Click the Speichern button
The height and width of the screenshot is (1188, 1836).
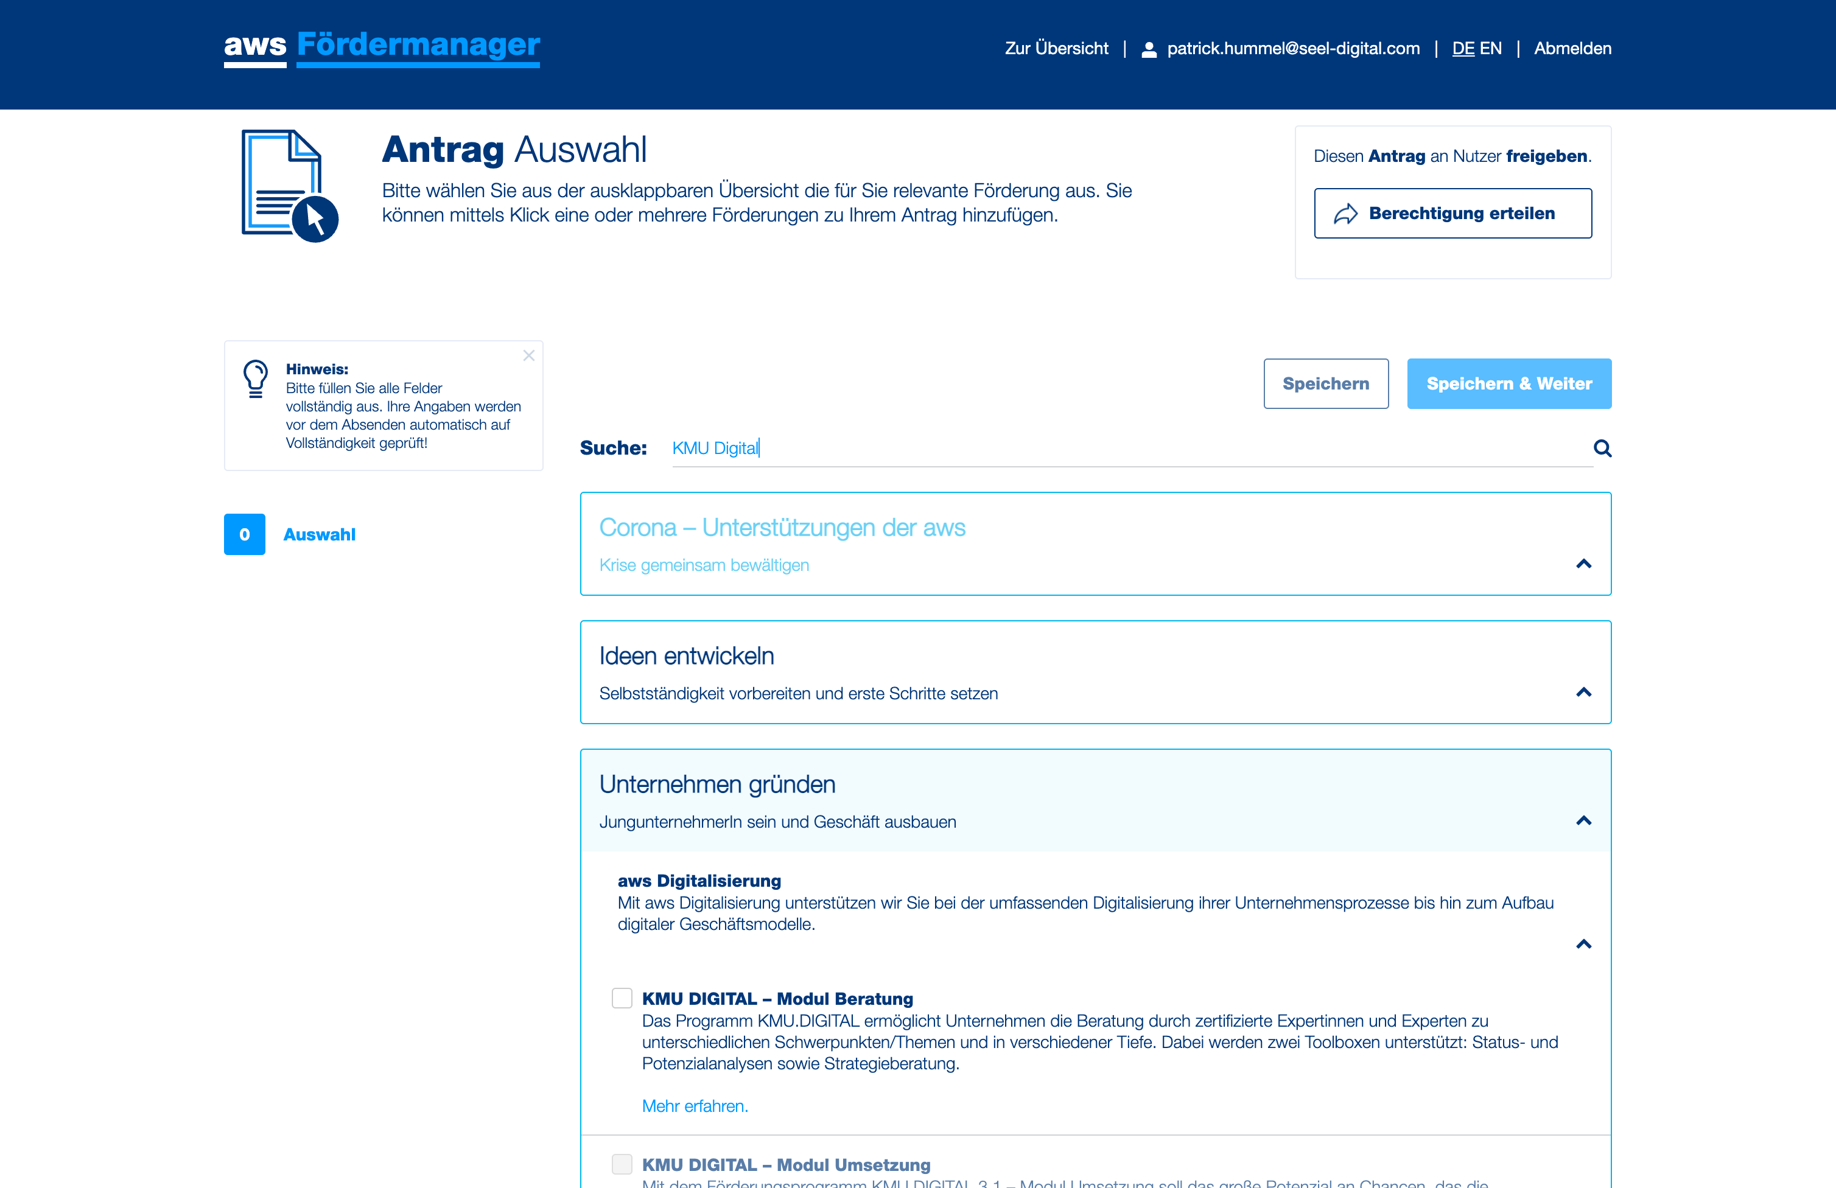(1326, 383)
